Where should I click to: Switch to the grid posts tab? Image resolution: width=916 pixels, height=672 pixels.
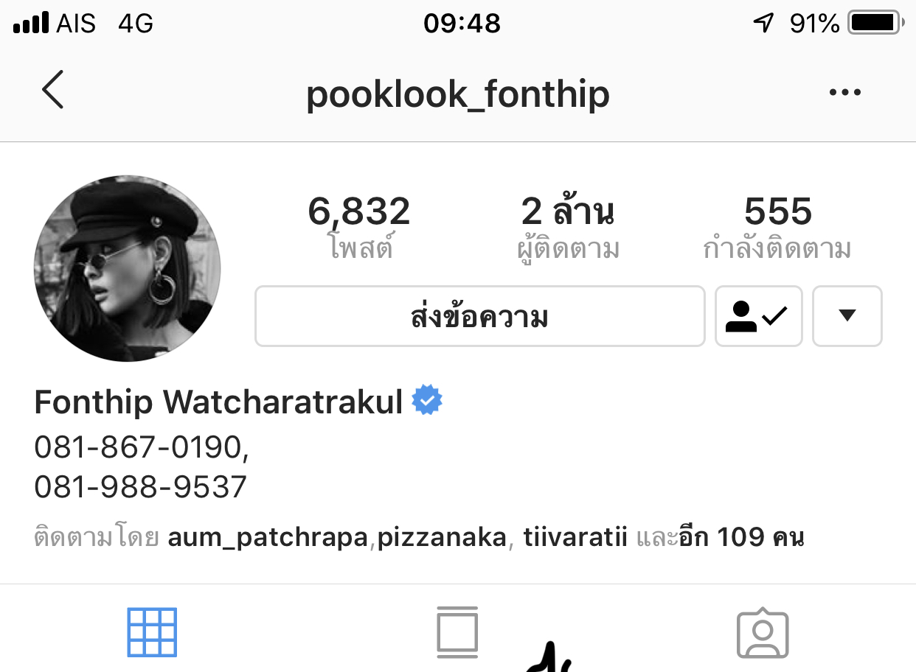pos(152,632)
